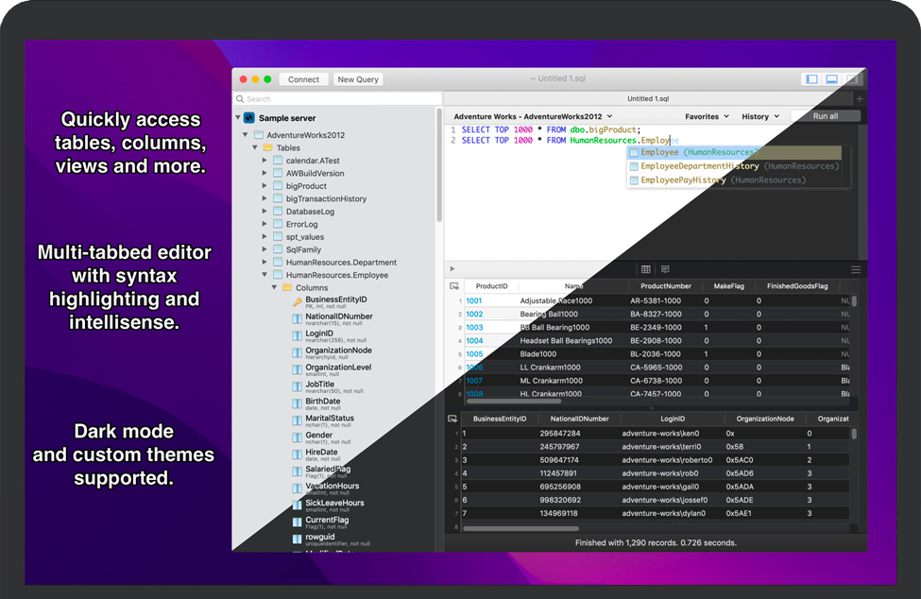Click the bigProduct table icon
The height and width of the screenshot is (599, 921).
278,186
